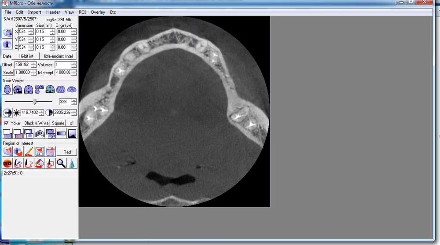
Task: Select transverse slice view
Action: (7, 90)
